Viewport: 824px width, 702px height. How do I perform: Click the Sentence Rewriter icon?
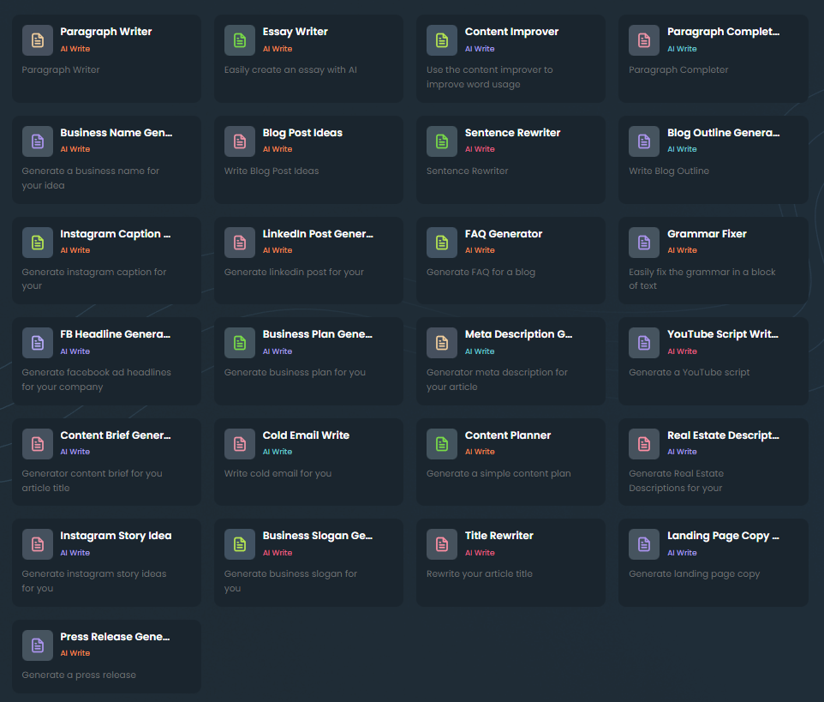(442, 141)
